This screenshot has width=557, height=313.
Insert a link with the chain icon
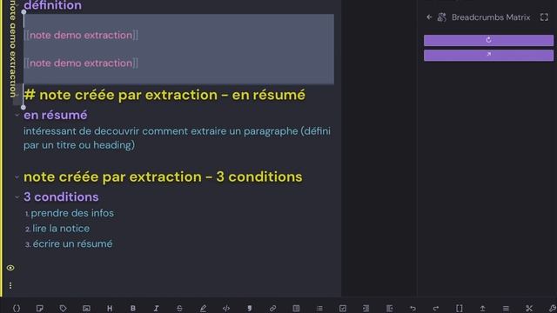pos(272,309)
